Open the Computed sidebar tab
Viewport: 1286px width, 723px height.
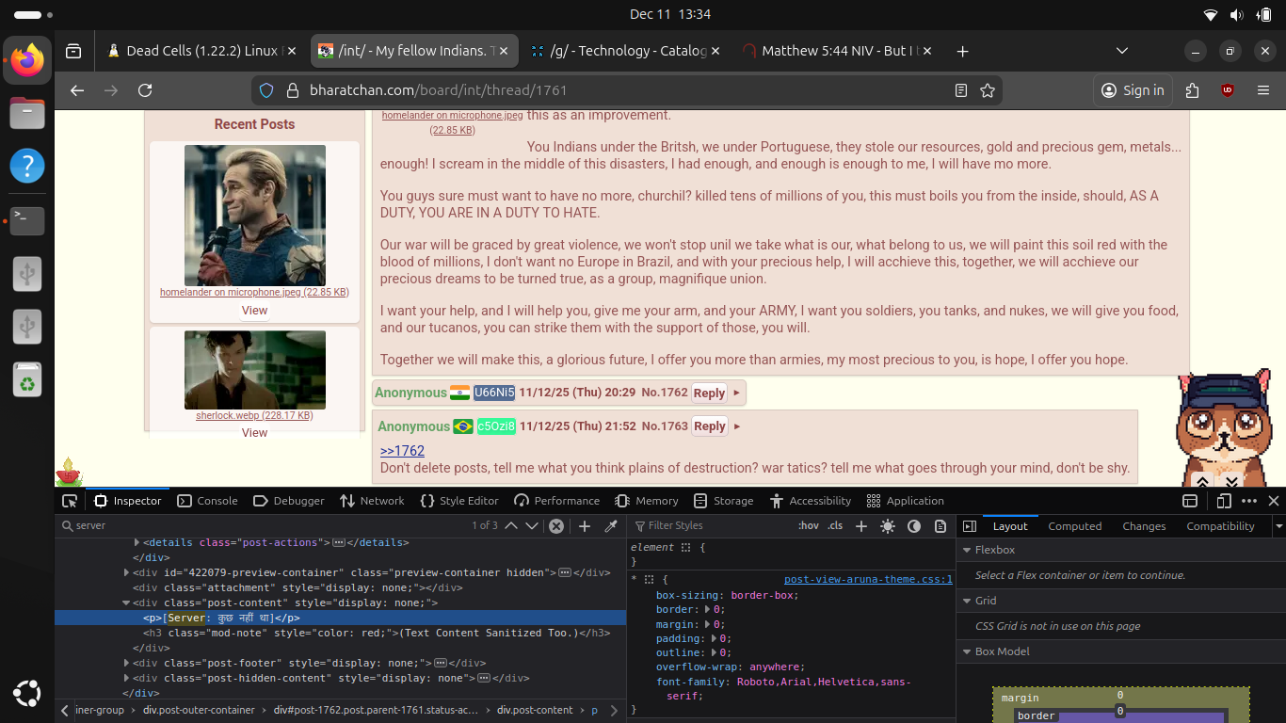pyautogui.click(x=1074, y=526)
